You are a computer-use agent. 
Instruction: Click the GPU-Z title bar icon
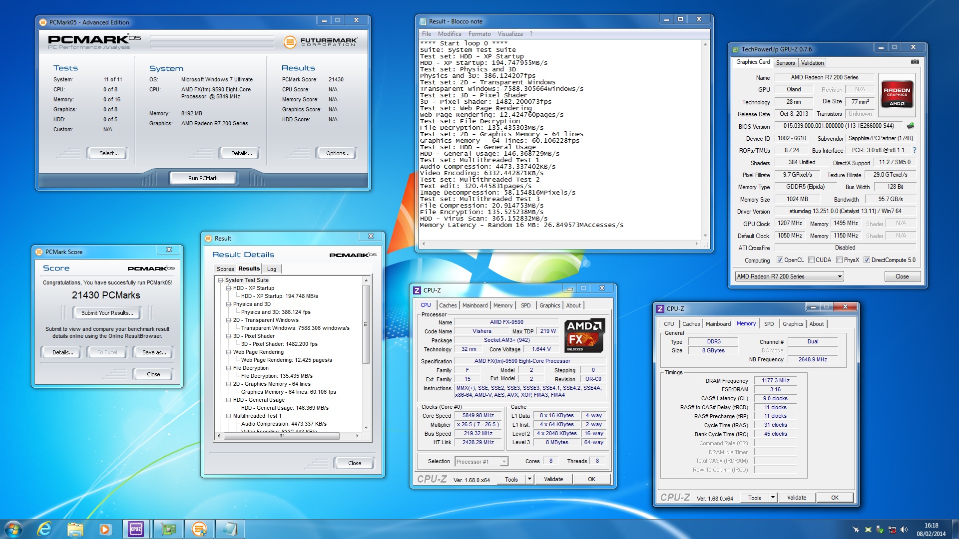(735, 49)
